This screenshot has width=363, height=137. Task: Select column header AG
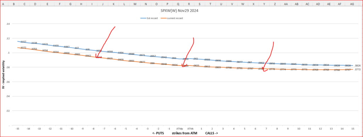352,4
